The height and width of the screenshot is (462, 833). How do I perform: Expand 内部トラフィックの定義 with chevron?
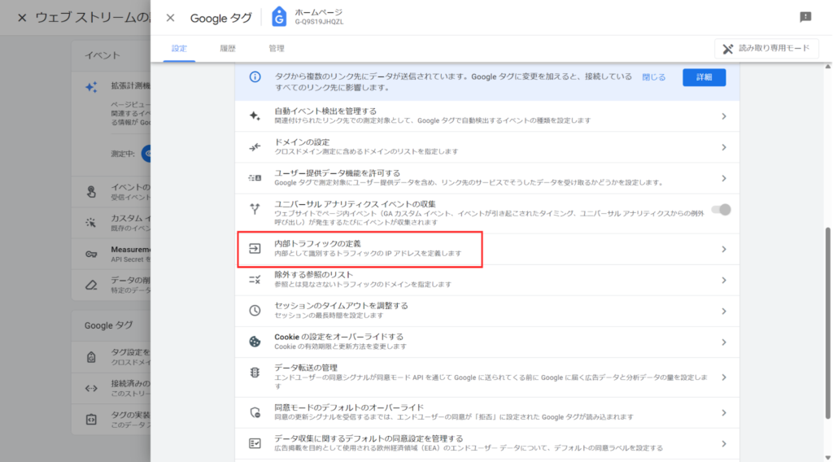pyautogui.click(x=723, y=249)
